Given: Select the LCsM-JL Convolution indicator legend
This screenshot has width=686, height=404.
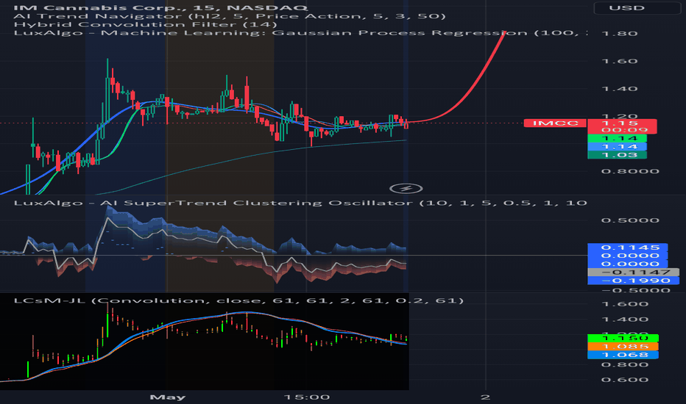Looking at the screenshot, I should coord(238,300).
